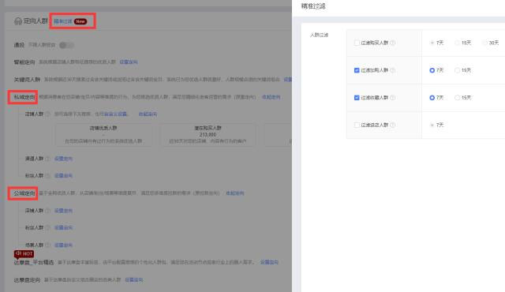Select 7天 radio in 过滤收藏人群 row

pos(432,98)
